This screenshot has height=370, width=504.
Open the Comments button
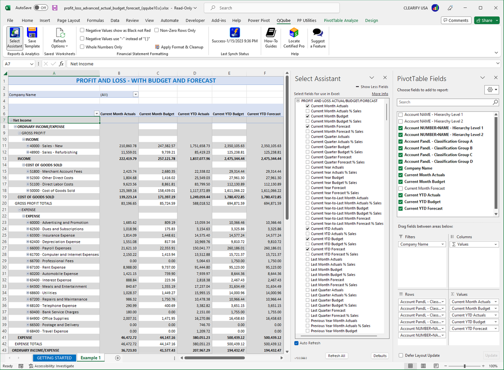[456, 20]
